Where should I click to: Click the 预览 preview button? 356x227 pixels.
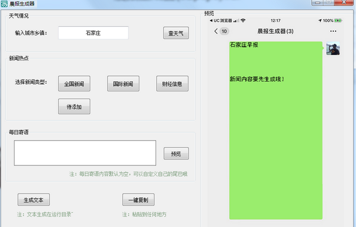click(176, 154)
